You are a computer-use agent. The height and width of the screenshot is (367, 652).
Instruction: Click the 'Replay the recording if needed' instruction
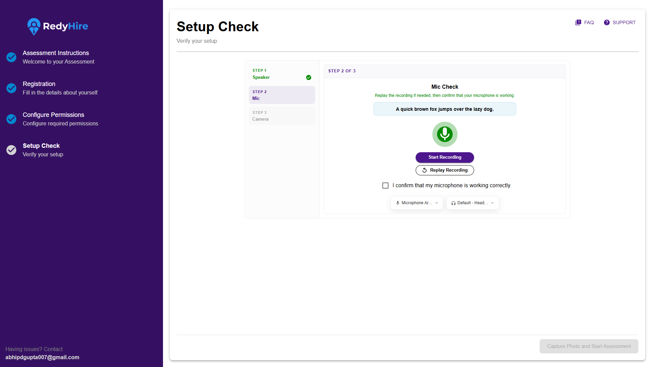(445, 95)
